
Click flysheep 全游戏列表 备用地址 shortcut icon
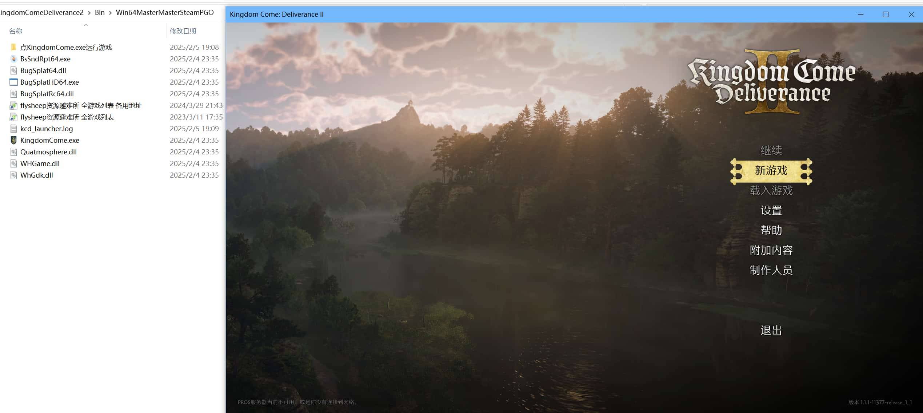(x=13, y=106)
